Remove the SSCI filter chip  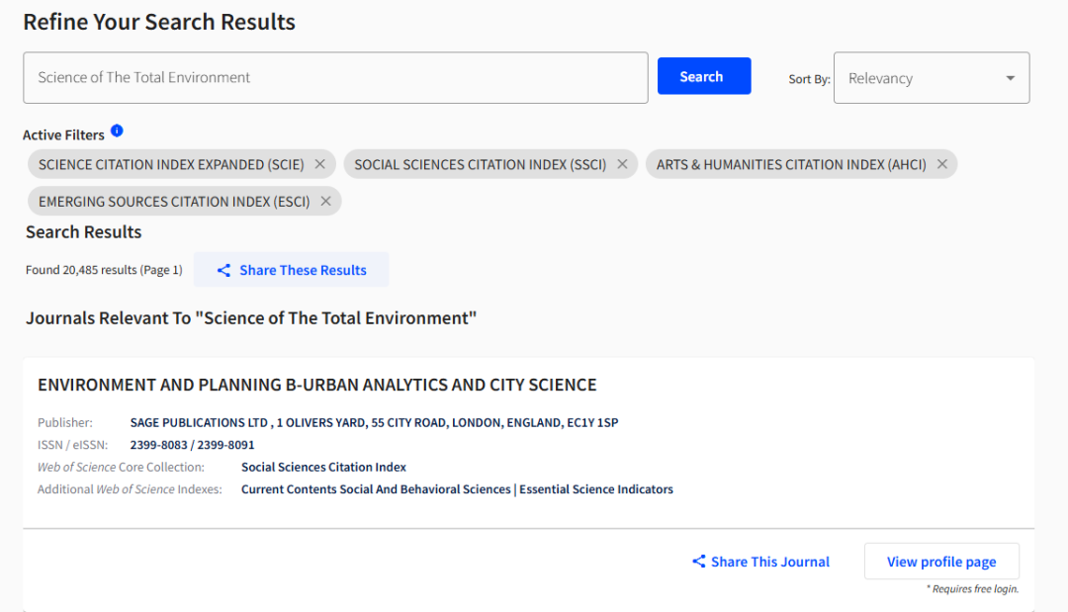pos(622,164)
